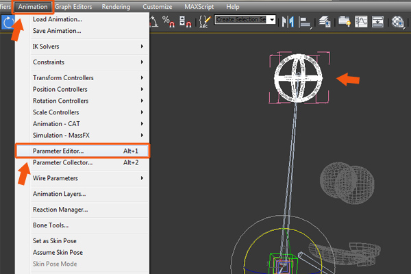The image size is (411, 274).
Task: Open the Customize menu
Action: point(158,7)
